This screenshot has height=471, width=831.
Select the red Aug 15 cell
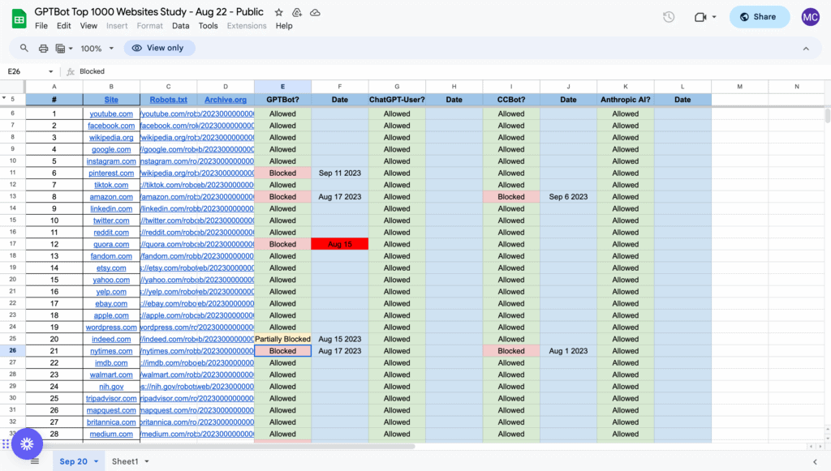click(340, 244)
